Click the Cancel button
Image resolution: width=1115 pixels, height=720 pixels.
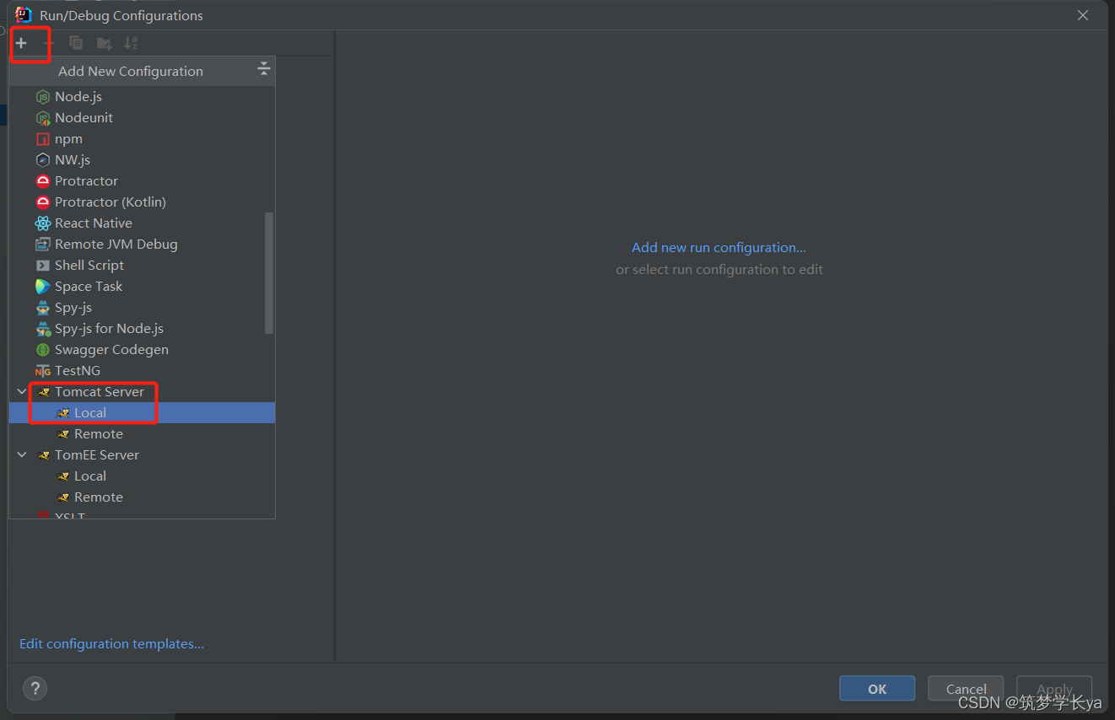click(966, 689)
